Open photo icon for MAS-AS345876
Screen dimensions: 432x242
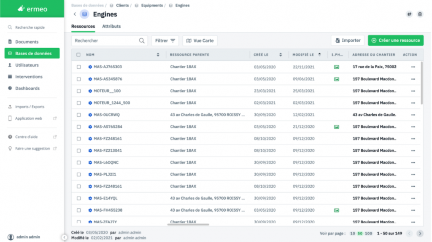click(336, 79)
